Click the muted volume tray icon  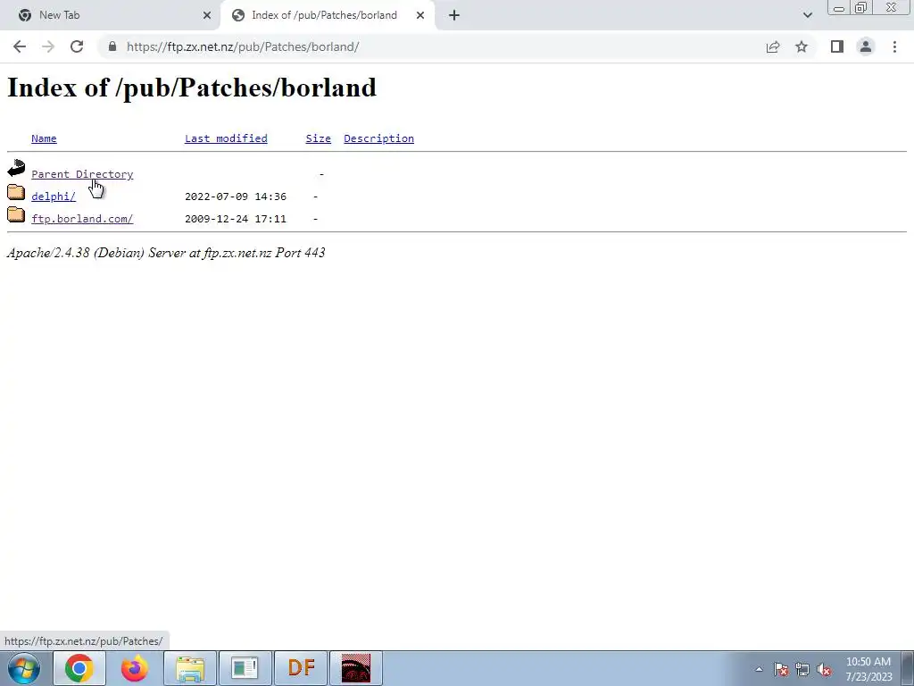[824, 670]
